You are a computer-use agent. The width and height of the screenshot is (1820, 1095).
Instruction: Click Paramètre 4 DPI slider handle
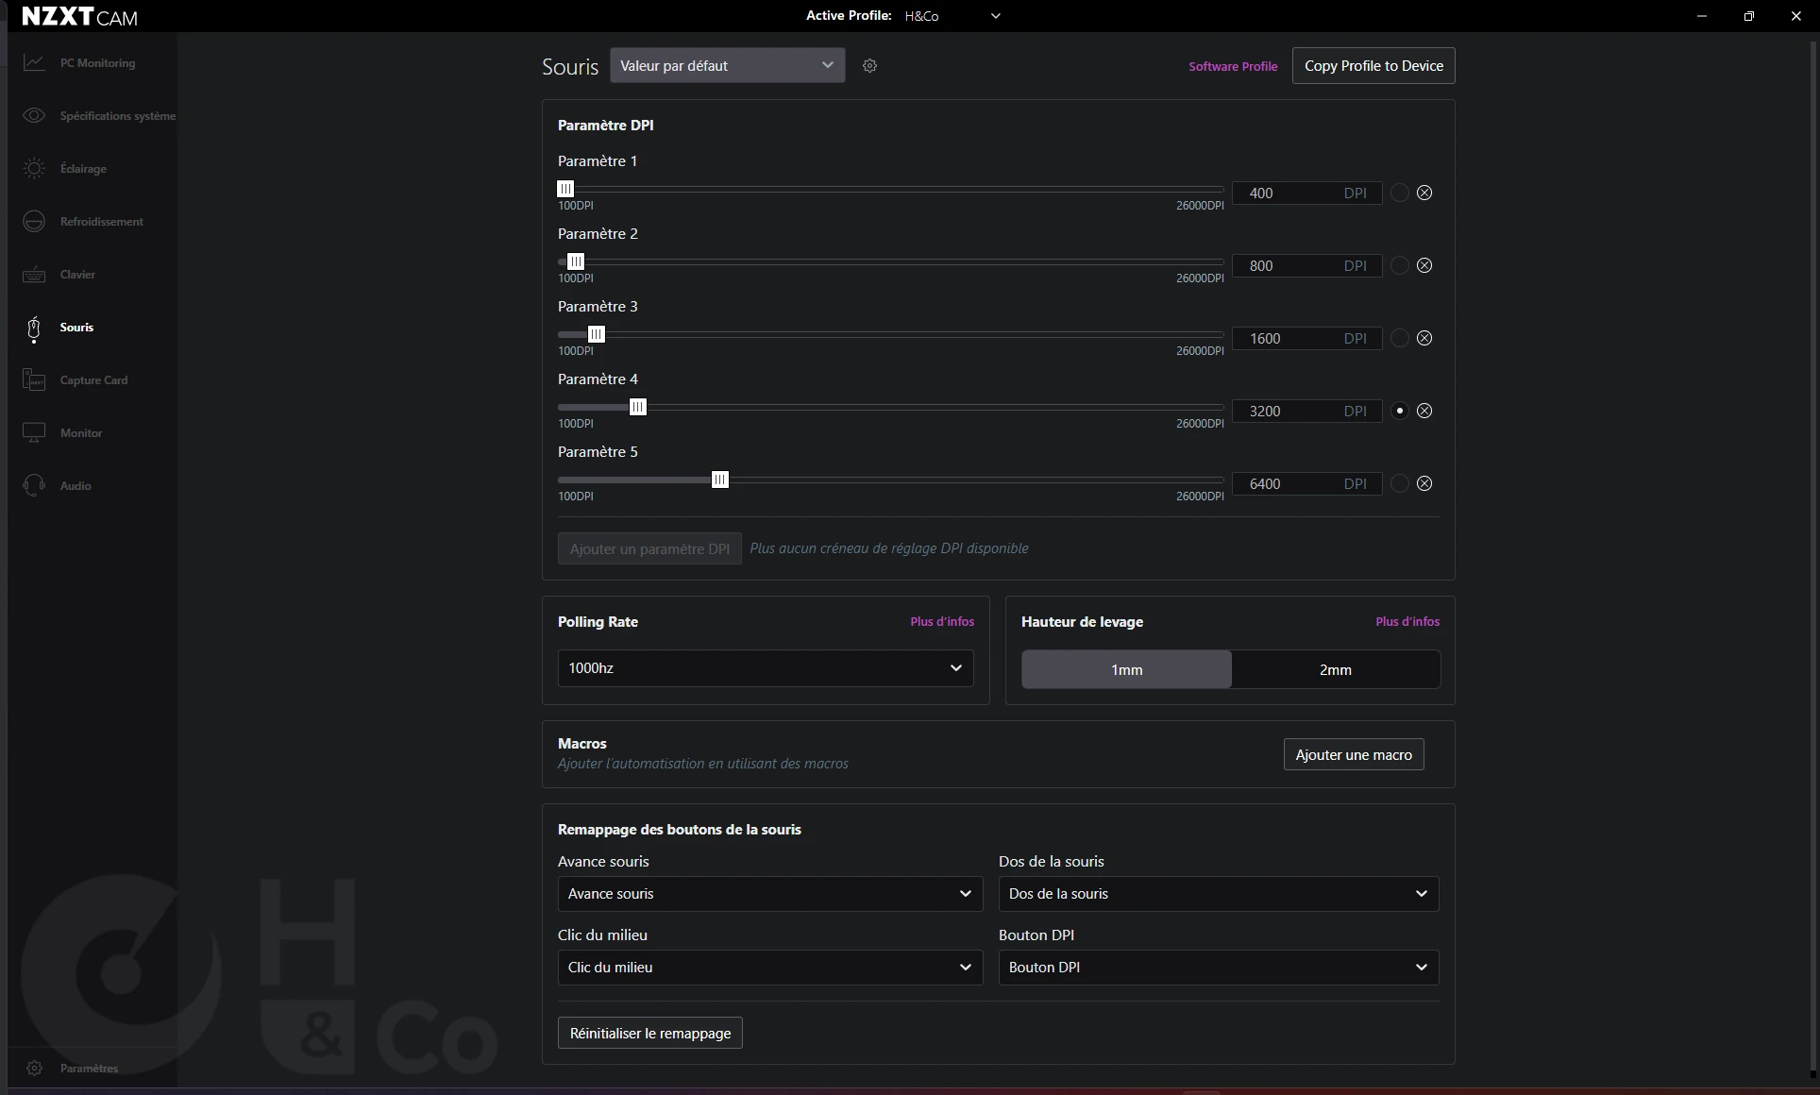tap(638, 407)
